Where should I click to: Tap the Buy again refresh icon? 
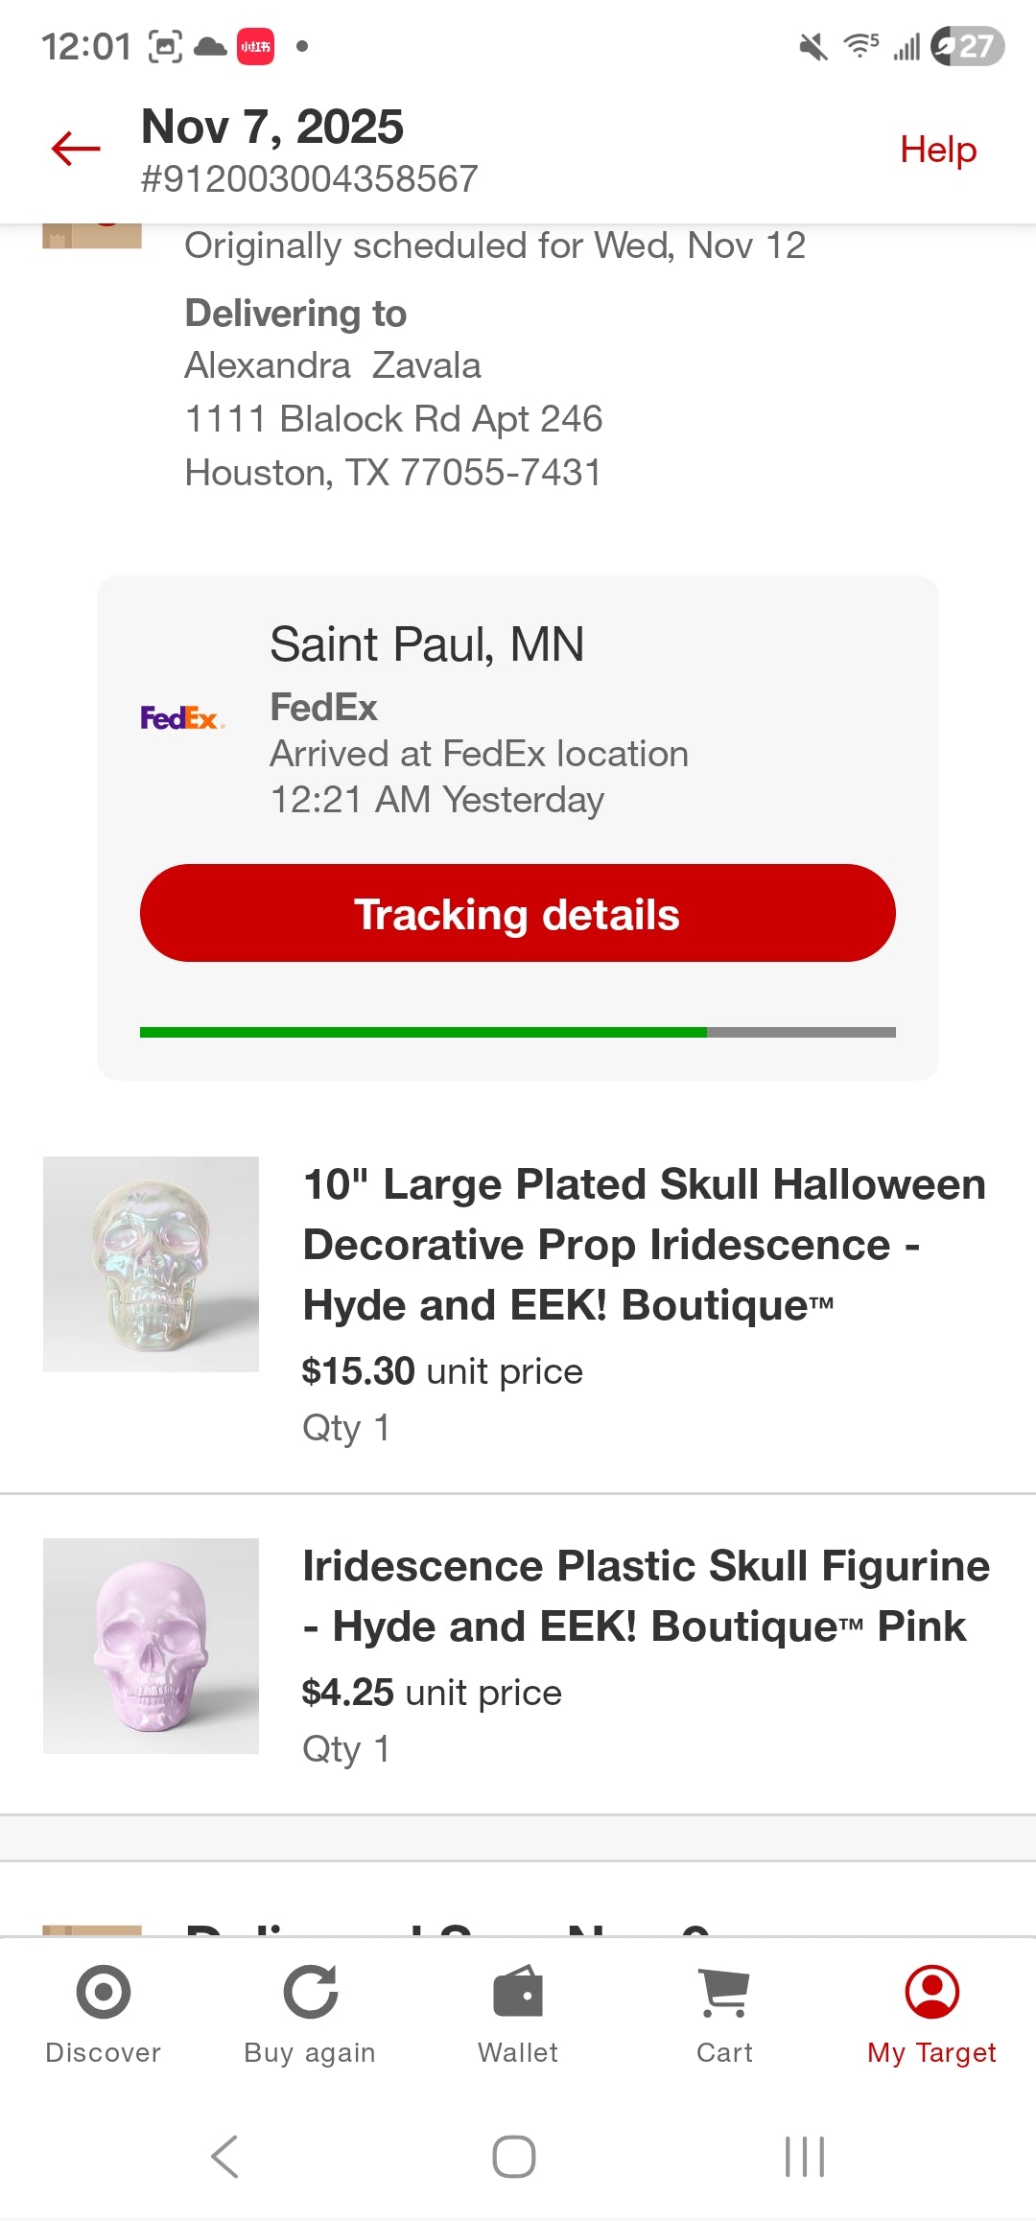click(310, 1992)
